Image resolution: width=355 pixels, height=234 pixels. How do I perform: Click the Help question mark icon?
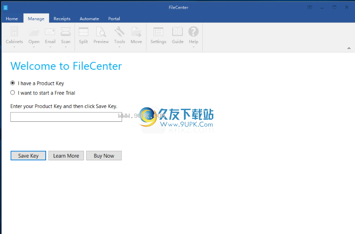pos(194,32)
